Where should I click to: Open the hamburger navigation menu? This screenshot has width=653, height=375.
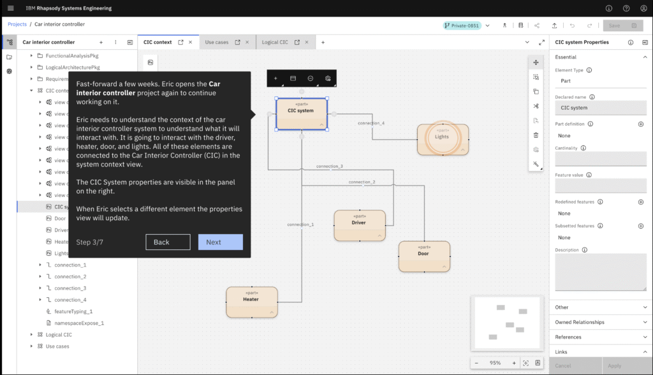(10, 8)
